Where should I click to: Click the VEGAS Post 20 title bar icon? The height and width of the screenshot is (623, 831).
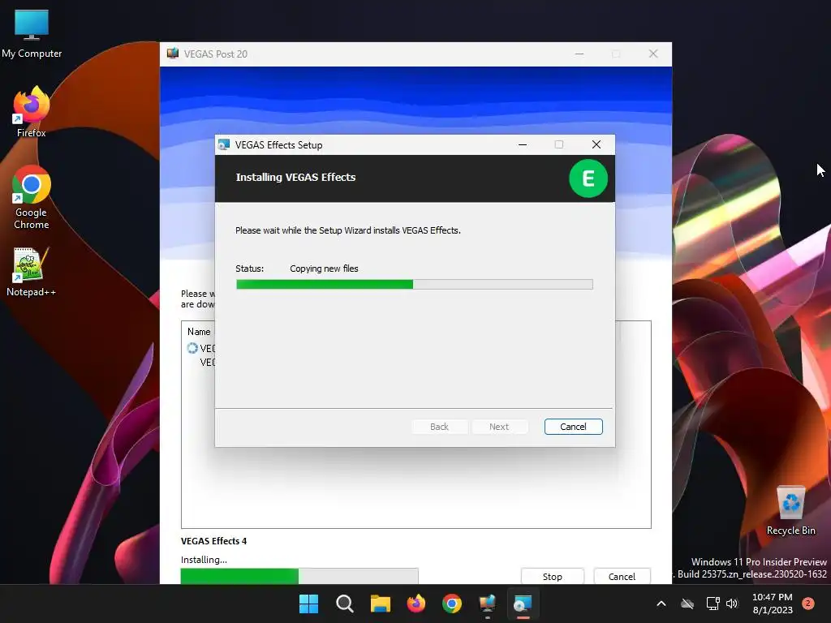coord(173,54)
